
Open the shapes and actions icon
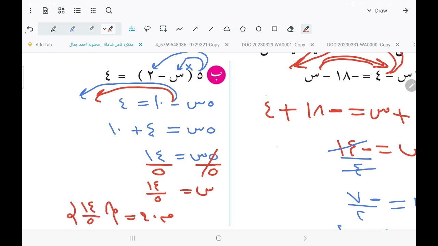[x=61, y=11]
